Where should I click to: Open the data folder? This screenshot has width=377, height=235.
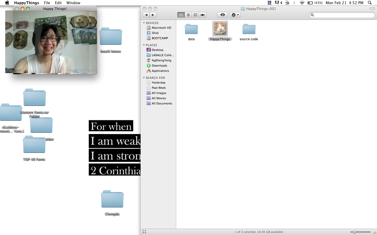click(191, 29)
